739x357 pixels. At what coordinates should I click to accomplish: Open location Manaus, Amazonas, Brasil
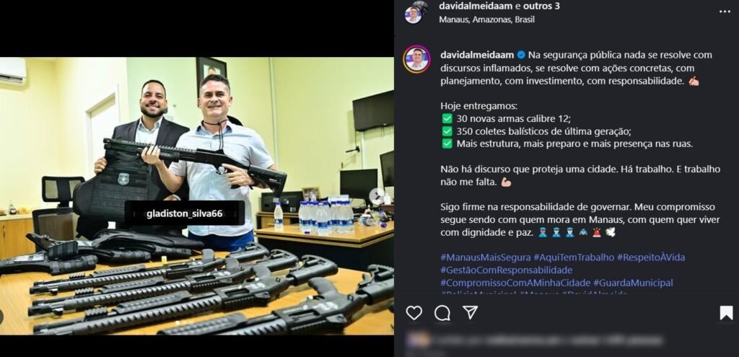[487, 19]
